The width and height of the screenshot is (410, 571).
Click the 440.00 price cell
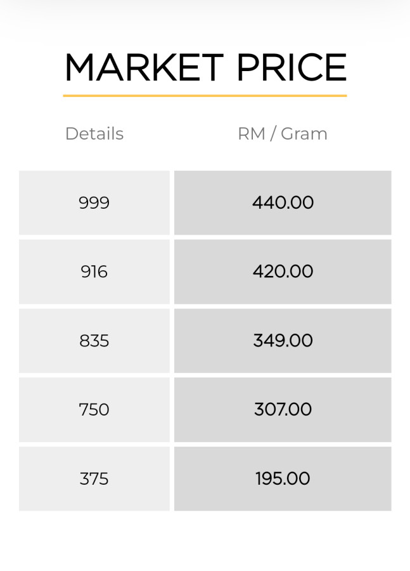point(283,203)
